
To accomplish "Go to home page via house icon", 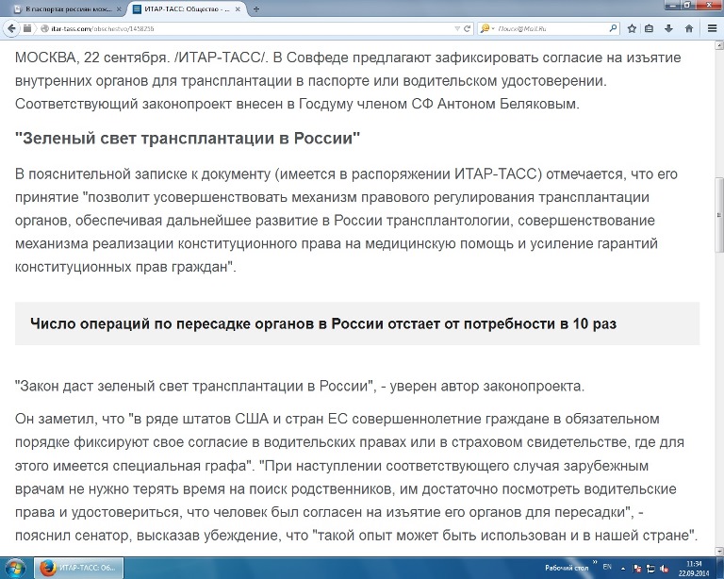I will coord(689,28).
